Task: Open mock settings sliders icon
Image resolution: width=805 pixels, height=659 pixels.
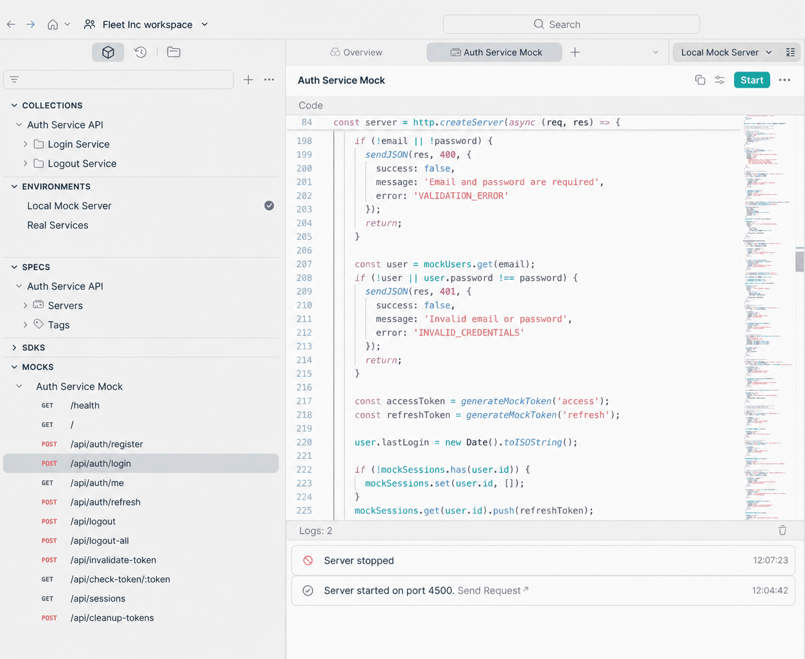Action: click(x=720, y=80)
